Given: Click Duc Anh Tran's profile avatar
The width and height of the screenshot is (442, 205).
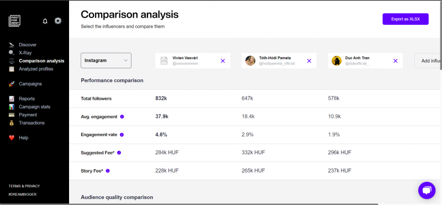Looking at the screenshot, I should 336,61.
